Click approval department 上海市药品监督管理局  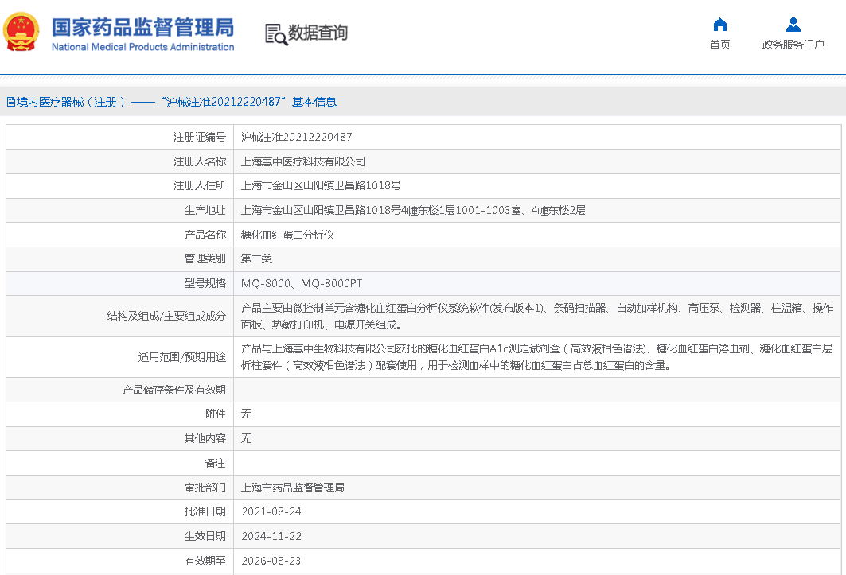[292, 488]
